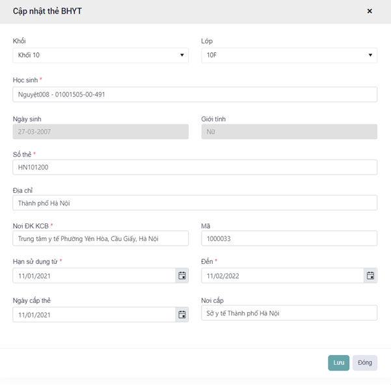Focus the Học sinh input field
This screenshot has height=385, width=391.
click(195, 94)
